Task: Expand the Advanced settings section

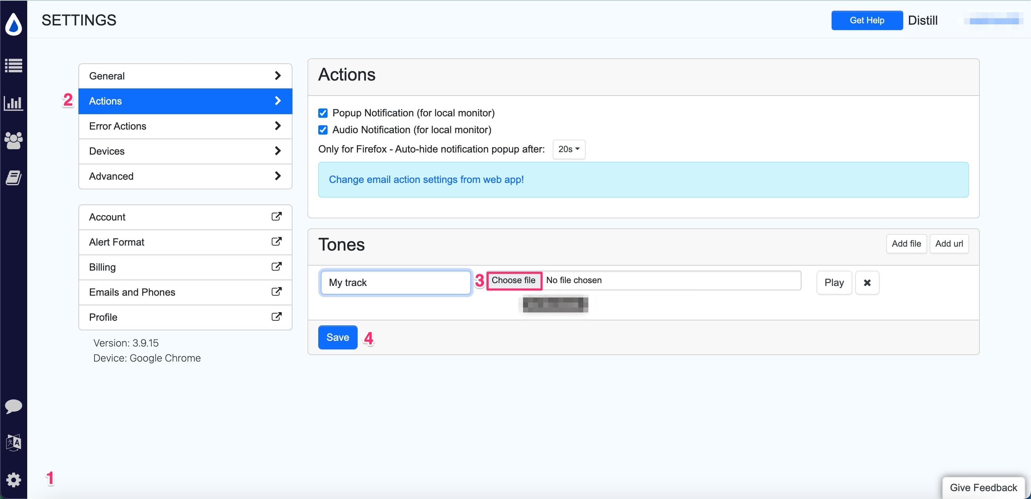Action: click(185, 176)
